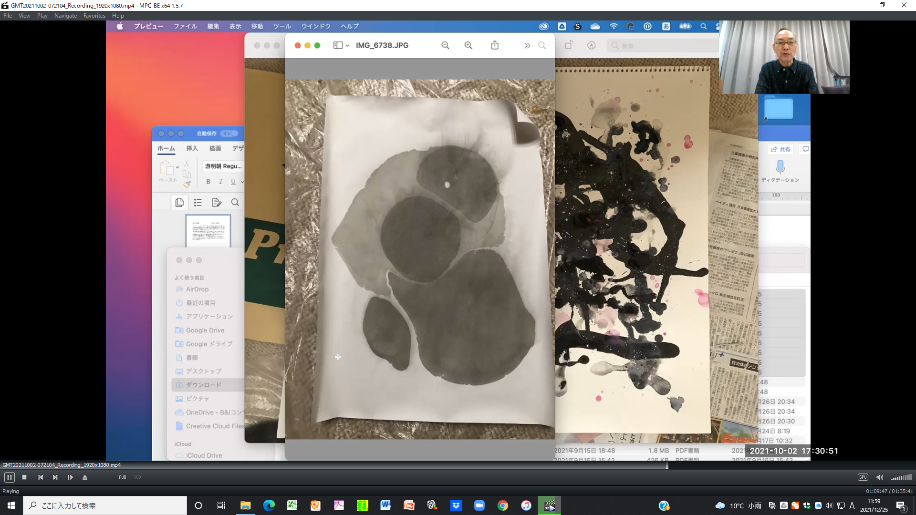Switch to the 挿入 tab in Word
The width and height of the screenshot is (916, 515).
coord(192,148)
